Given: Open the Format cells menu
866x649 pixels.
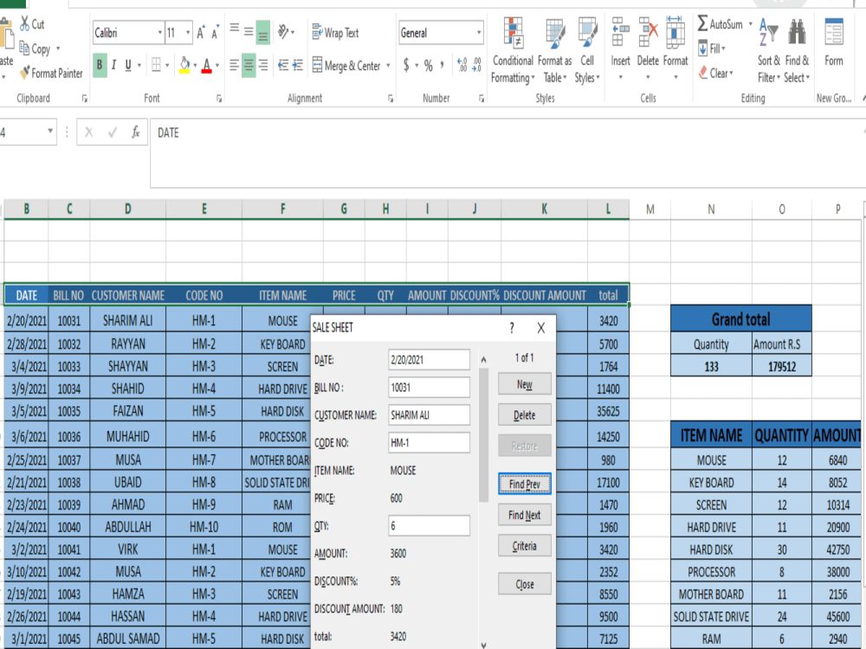Looking at the screenshot, I should point(675,48).
